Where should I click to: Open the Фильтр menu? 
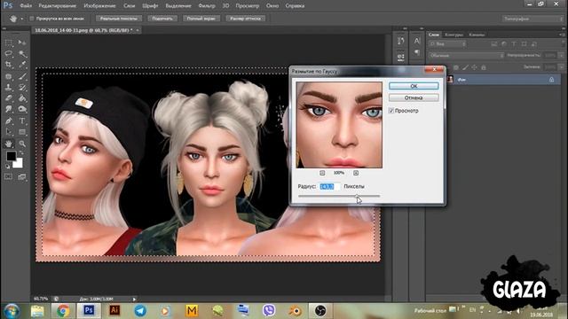pos(207,6)
